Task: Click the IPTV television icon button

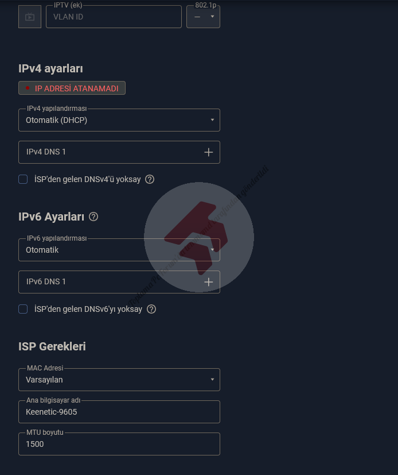Action: tap(30, 17)
